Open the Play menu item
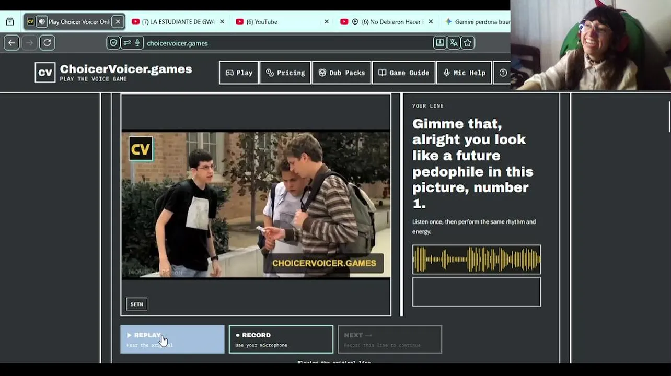Image resolution: width=671 pixels, height=376 pixels. click(239, 73)
